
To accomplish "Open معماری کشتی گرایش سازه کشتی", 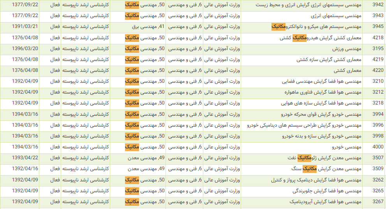I will point(329,60).
